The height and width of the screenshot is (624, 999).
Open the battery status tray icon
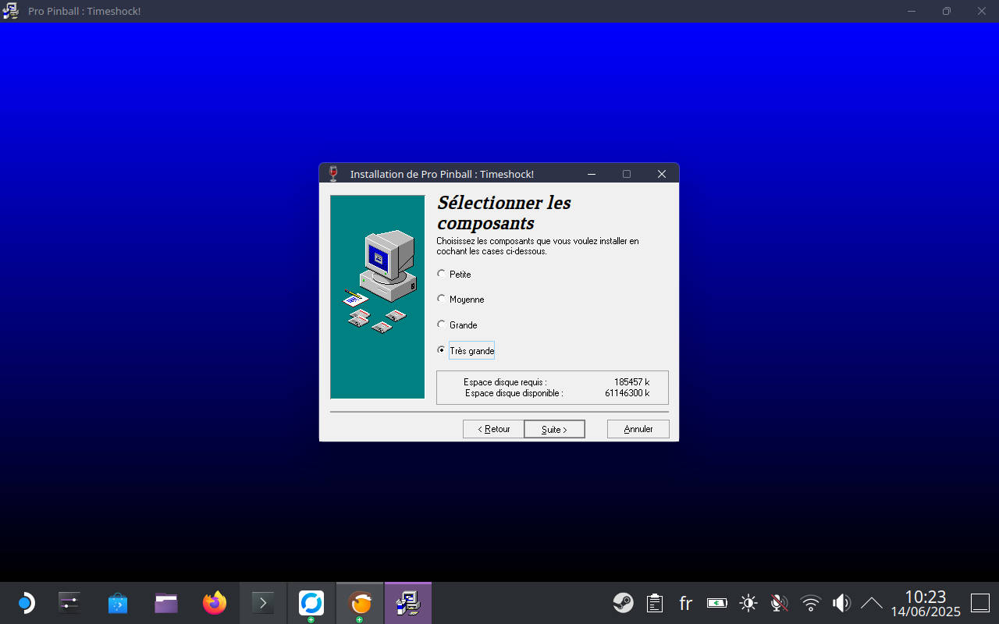coord(717,603)
